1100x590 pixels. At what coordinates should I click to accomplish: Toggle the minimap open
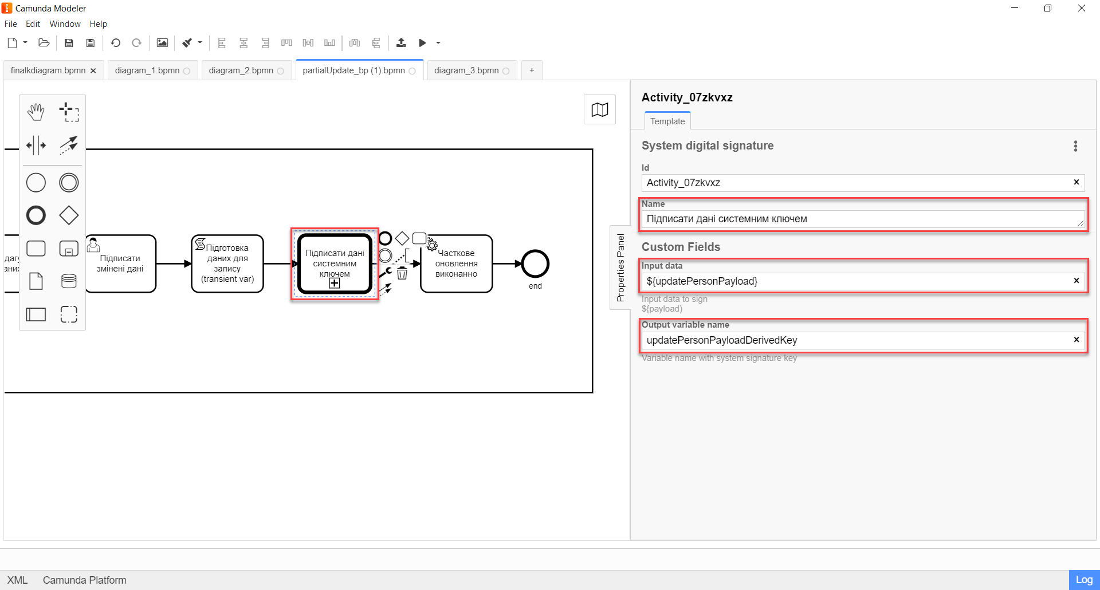599,109
